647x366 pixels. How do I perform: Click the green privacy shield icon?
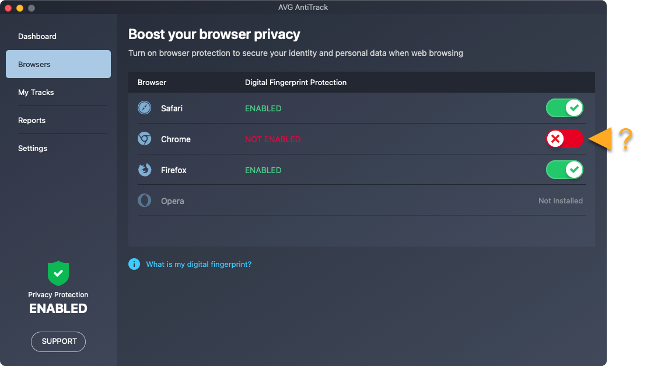click(x=58, y=273)
